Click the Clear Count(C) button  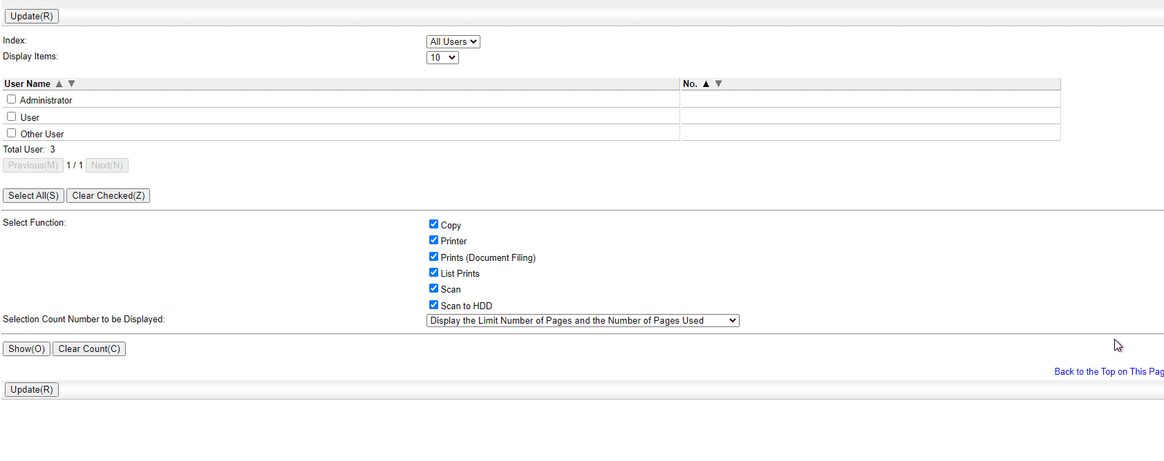[x=89, y=349]
